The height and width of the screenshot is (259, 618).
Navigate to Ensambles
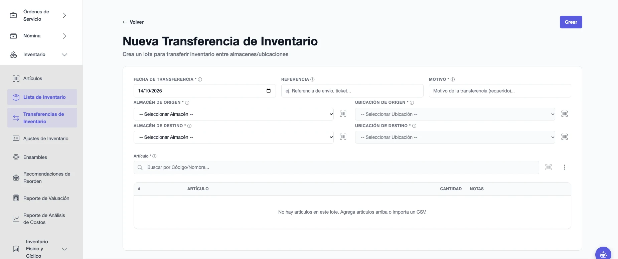[x=42, y=157]
